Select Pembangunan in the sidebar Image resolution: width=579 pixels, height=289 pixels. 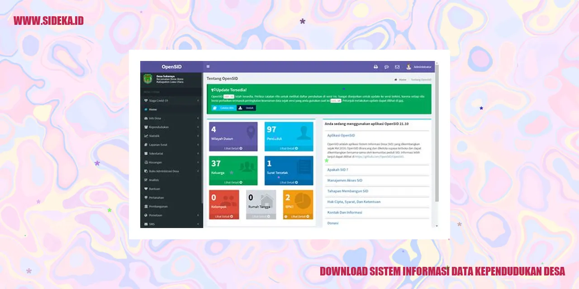point(171,206)
